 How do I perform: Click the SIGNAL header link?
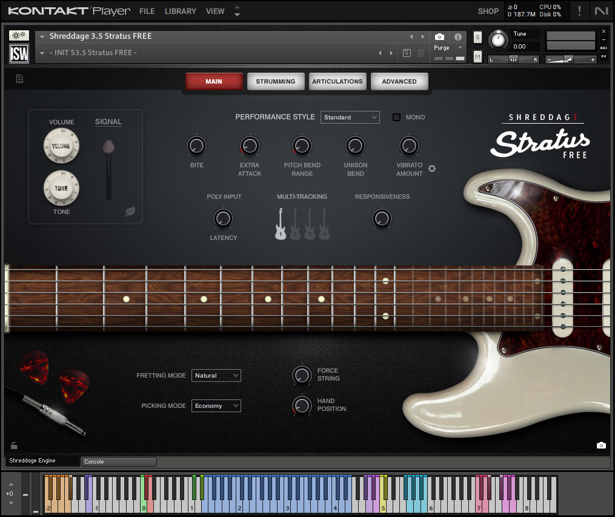108,122
